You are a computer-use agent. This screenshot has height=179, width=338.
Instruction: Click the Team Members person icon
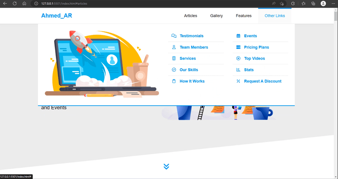(174, 47)
